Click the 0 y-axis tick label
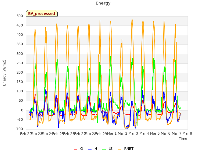The width and height of the screenshot is (207, 155). point(22,110)
